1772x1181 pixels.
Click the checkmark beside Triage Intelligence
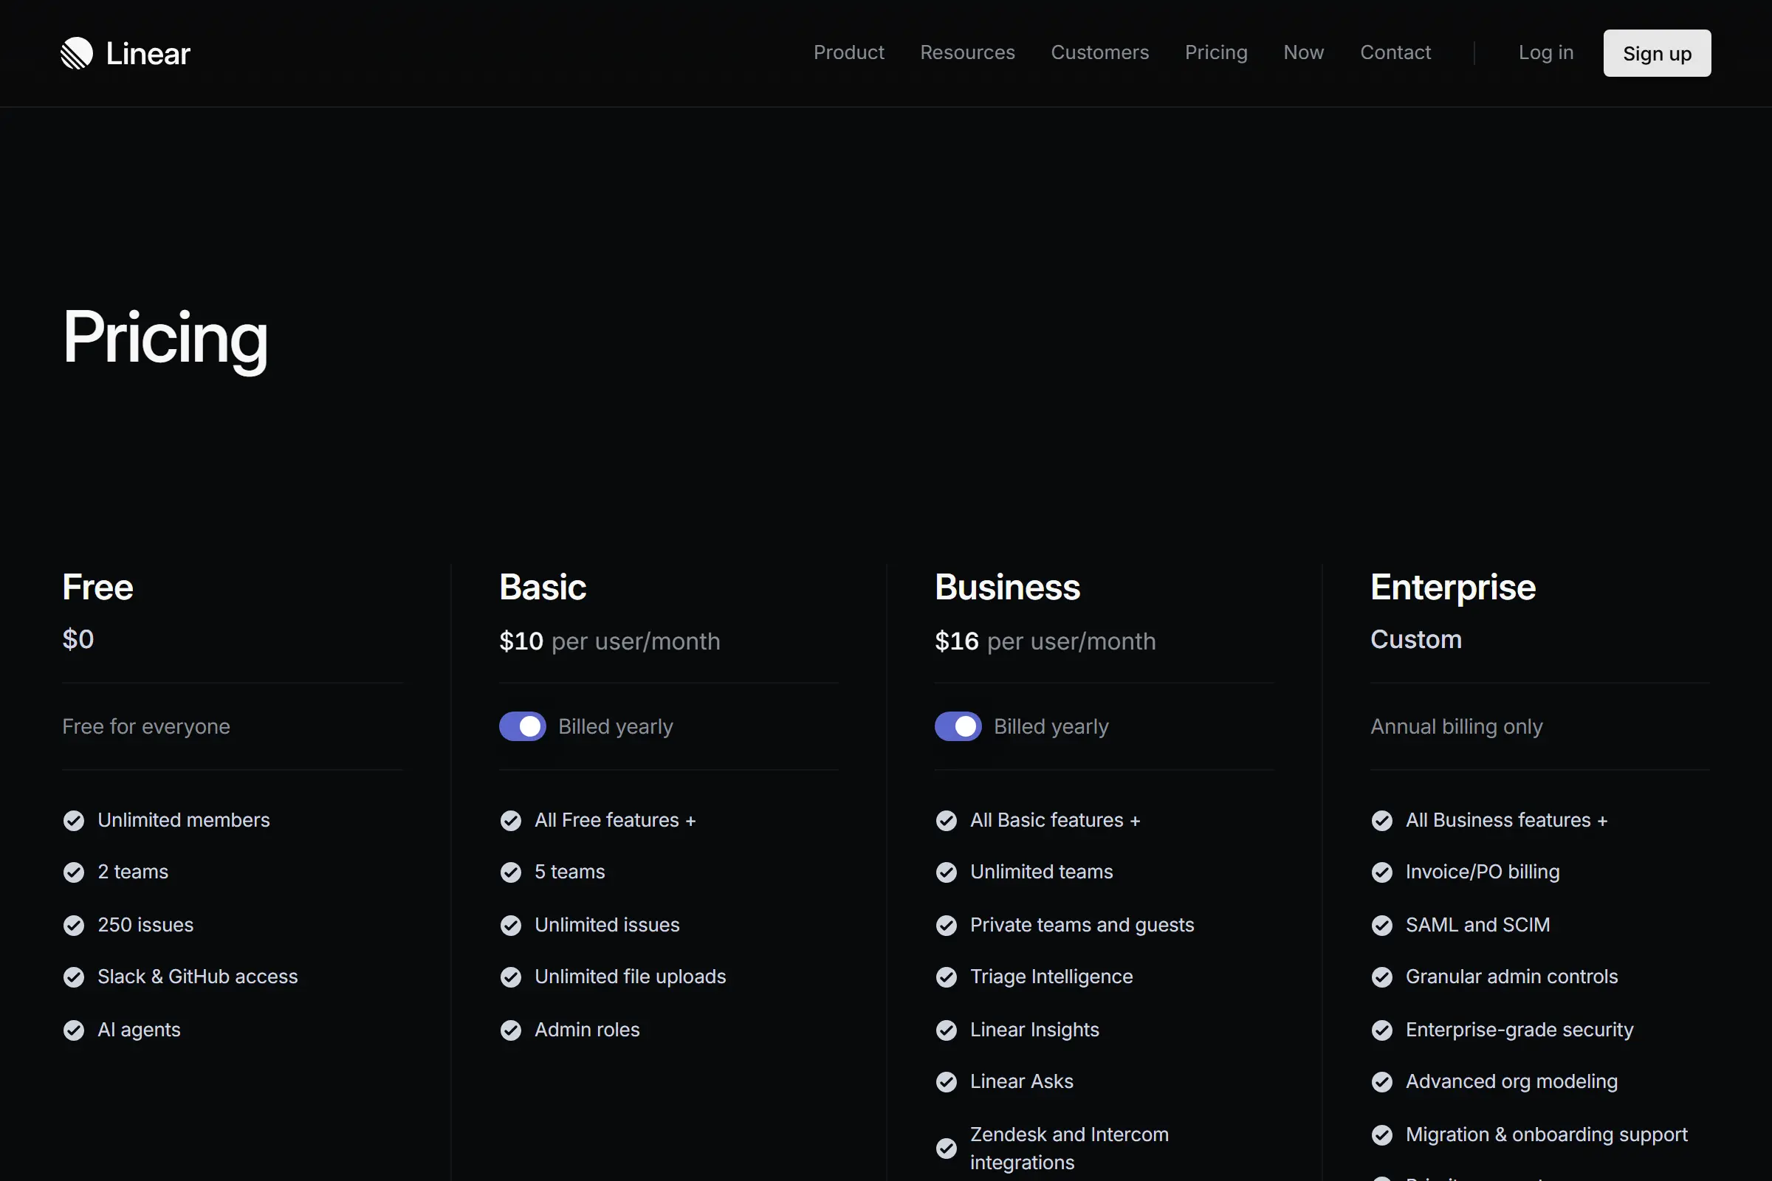(947, 977)
